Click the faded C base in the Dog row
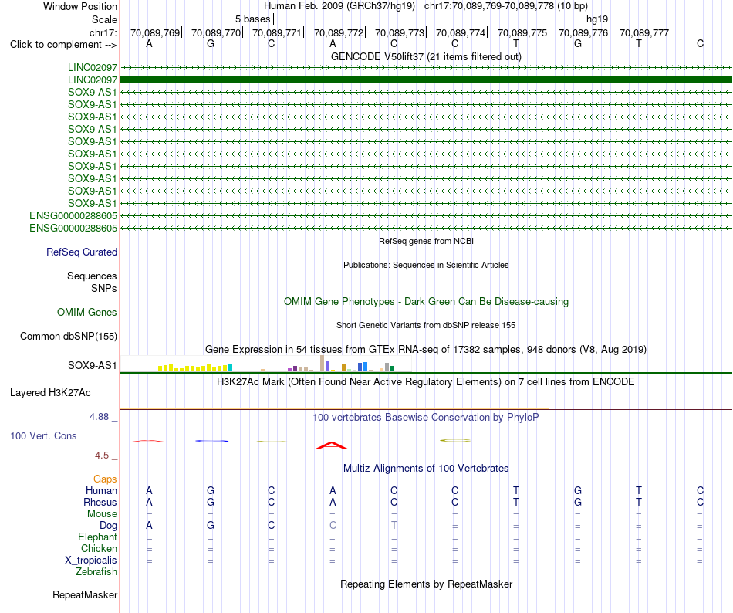The image size is (733, 613). click(333, 526)
